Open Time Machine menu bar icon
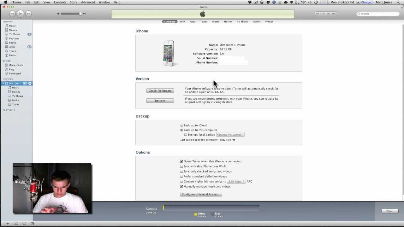 click(x=316, y=2)
